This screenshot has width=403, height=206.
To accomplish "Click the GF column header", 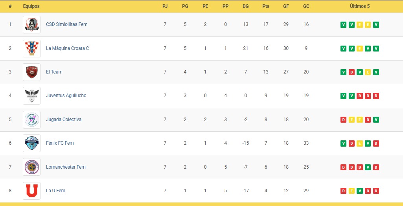I will [x=286, y=6].
